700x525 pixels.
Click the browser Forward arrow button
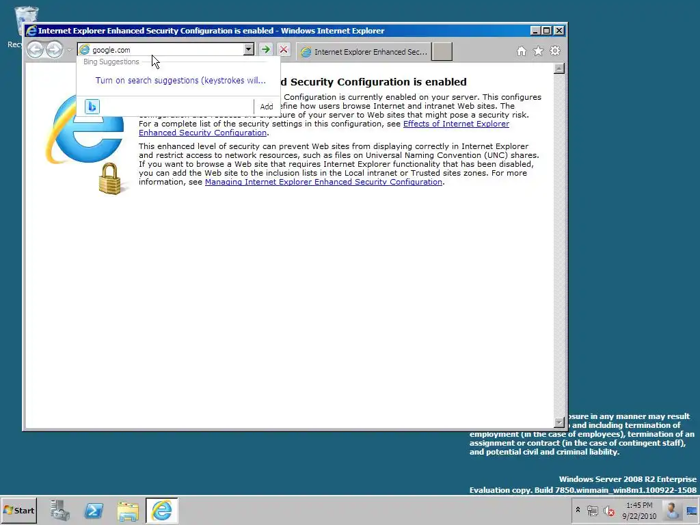click(x=55, y=49)
